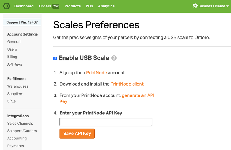This screenshot has width=231, height=150.
Task: Open the PrintNode client download link
Action: (x=127, y=84)
